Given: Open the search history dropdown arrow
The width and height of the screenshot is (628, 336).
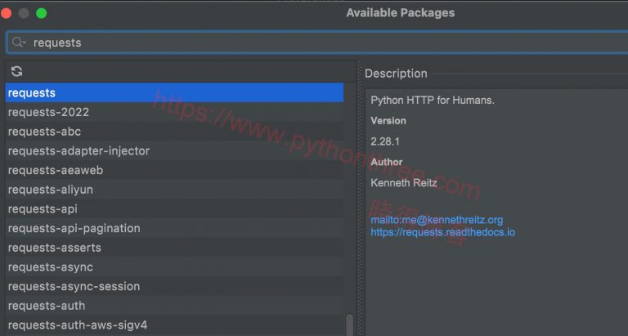Looking at the screenshot, I should click(x=25, y=43).
